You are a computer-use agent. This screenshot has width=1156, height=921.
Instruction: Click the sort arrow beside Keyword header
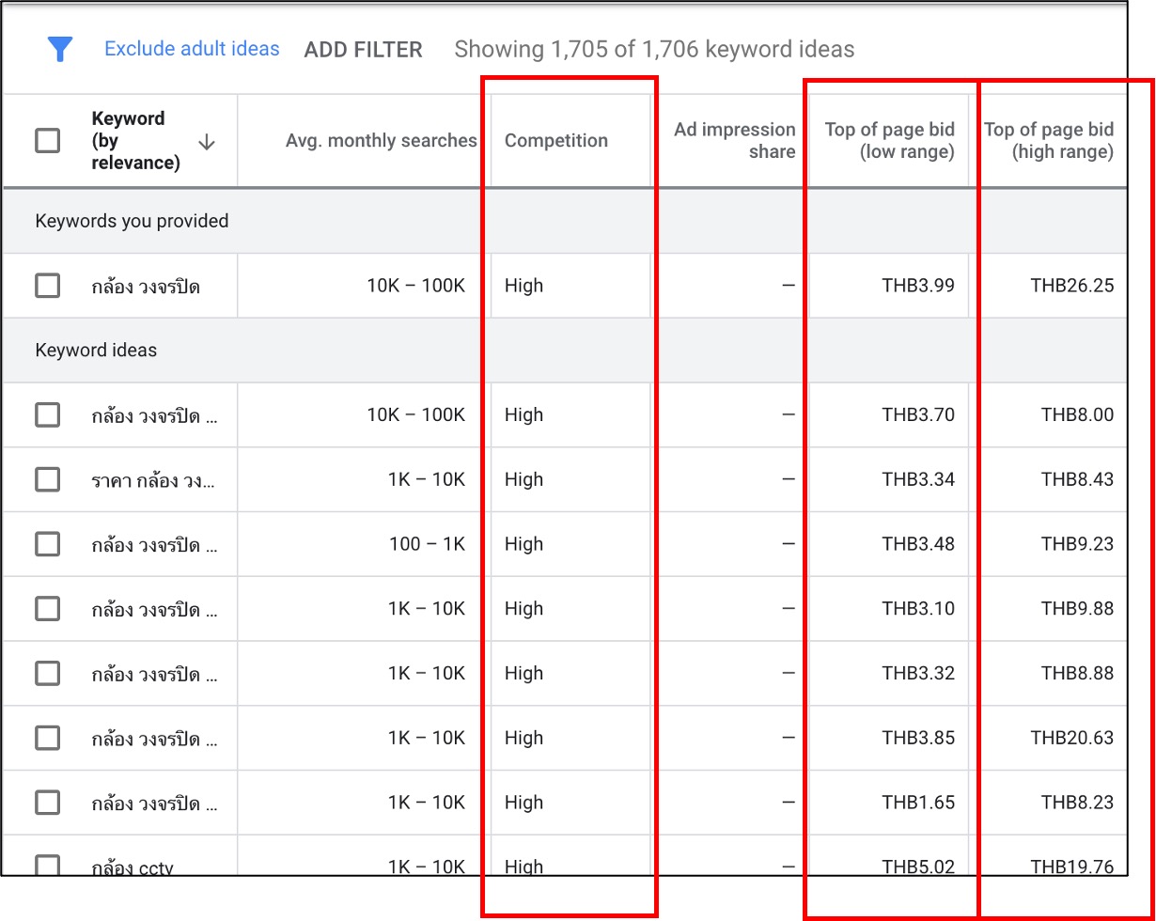click(207, 142)
